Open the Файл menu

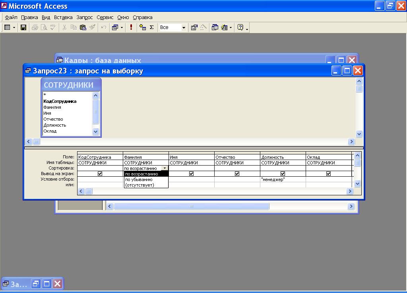click(x=11, y=17)
